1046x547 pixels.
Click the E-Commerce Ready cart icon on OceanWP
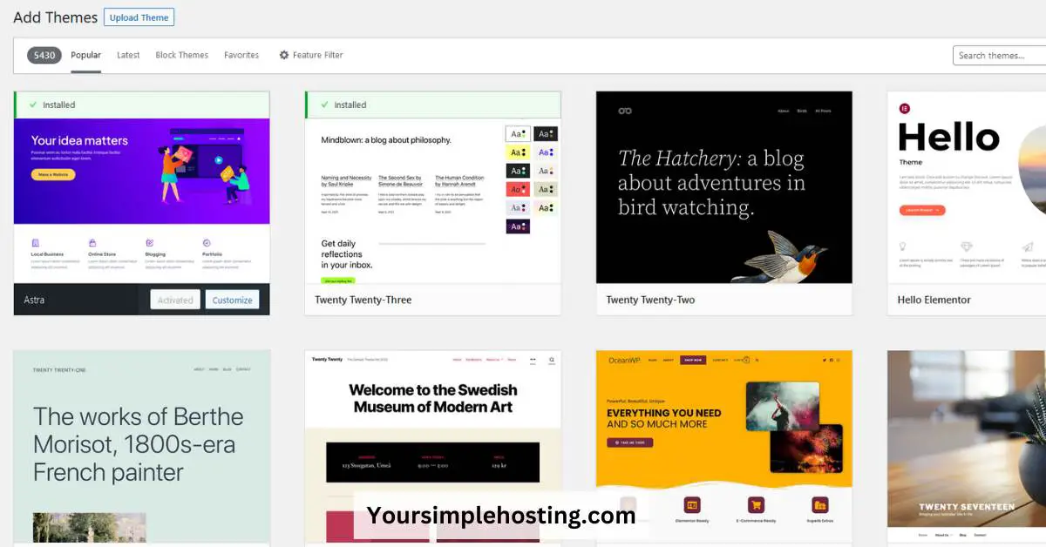(755, 505)
